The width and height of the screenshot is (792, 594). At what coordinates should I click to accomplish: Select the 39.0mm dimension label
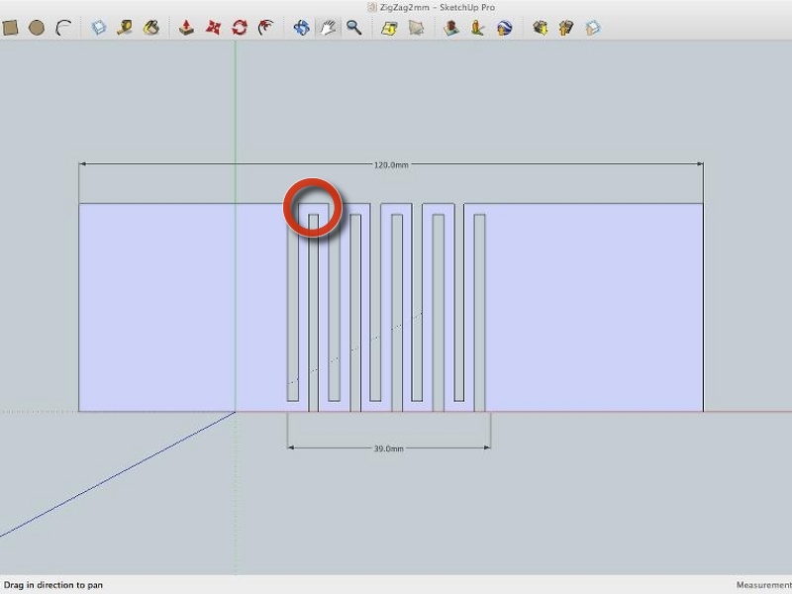coord(388,448)
